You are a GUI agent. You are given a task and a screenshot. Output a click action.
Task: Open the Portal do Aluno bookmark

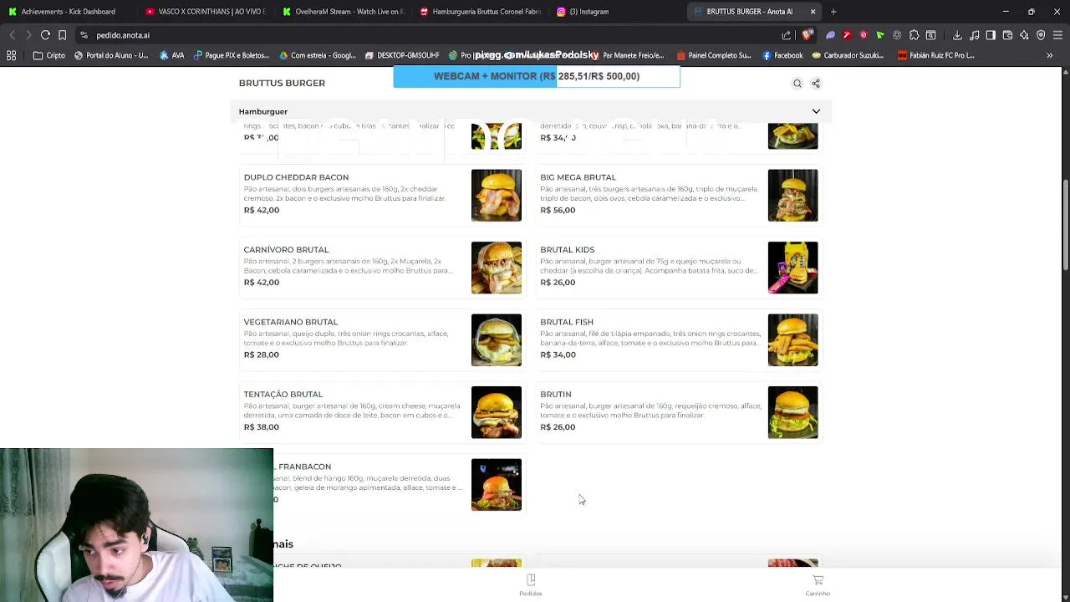[110, 55]
